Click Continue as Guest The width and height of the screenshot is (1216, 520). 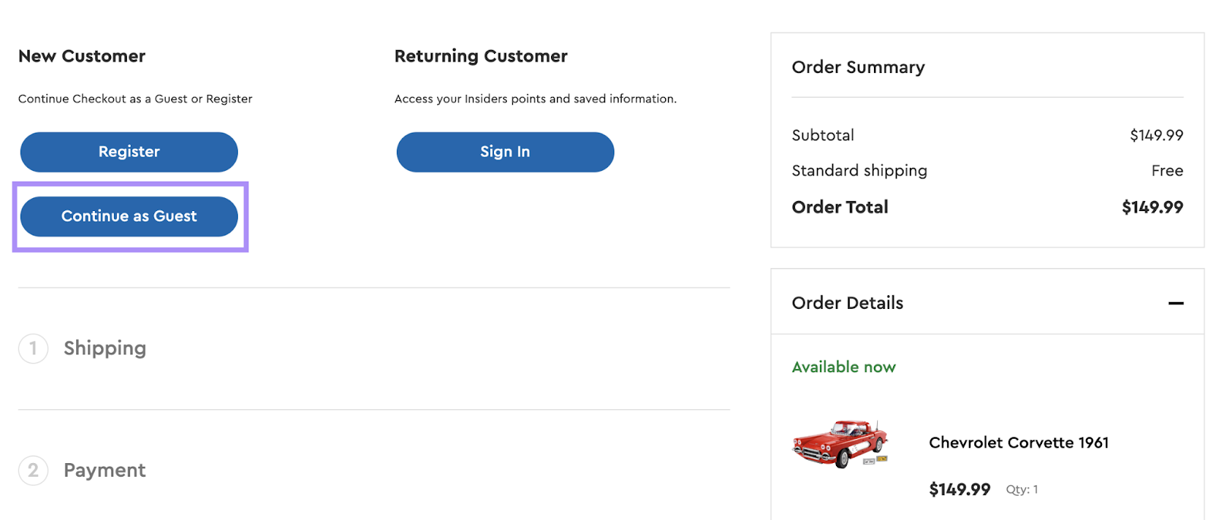coord(128,216)
